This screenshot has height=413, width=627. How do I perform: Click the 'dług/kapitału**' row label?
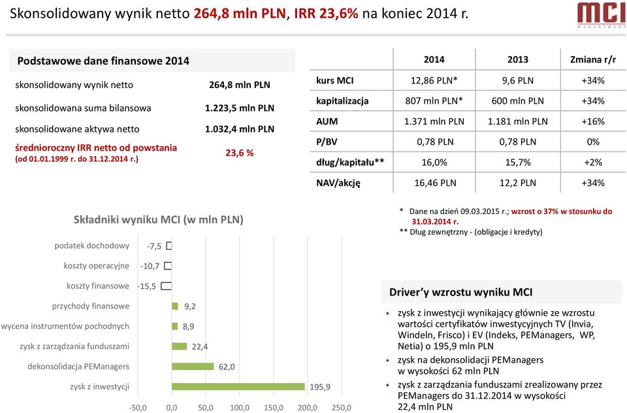(x=350, y=162)
